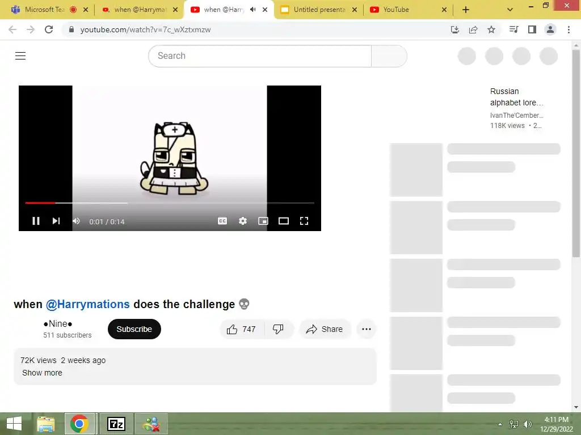Open Windows Start menu
Screen dimensions: 581x435
coord(14,424)
